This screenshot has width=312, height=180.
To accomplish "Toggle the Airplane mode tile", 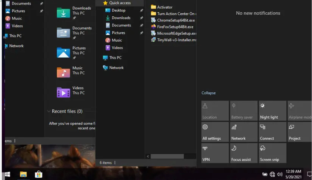I will click(x=300, y=111).
